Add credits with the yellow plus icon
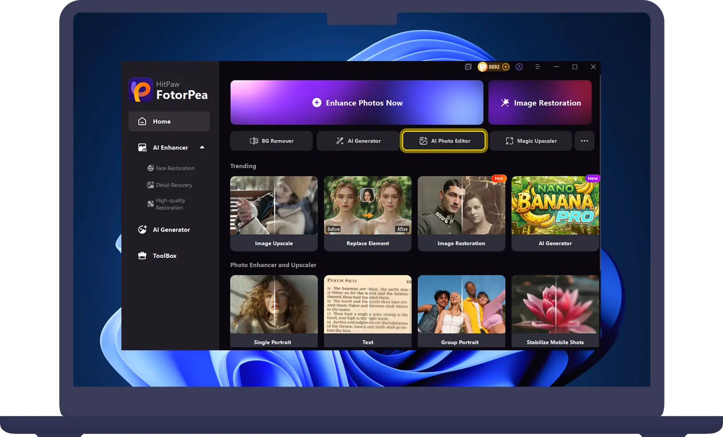This screenshot has width=723, height=437. pyautogui.click(x=505, y=67)
